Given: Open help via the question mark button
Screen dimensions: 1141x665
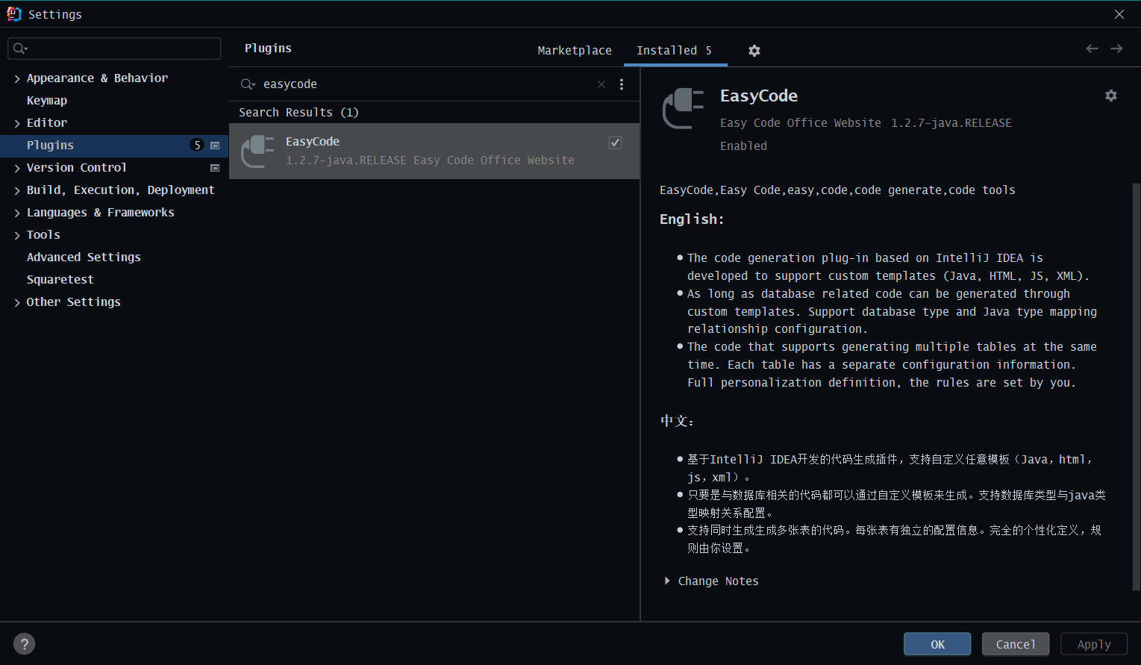Looking at the screenshot, I should pos(24,643).
